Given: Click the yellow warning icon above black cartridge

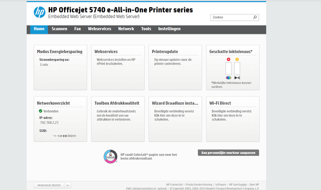Looking at the screenshot, I should [237, 59].
